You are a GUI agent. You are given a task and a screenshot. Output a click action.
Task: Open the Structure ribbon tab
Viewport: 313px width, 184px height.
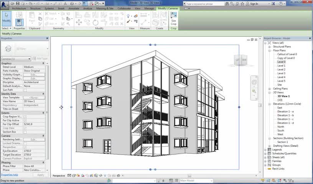(x=35, y=8)
